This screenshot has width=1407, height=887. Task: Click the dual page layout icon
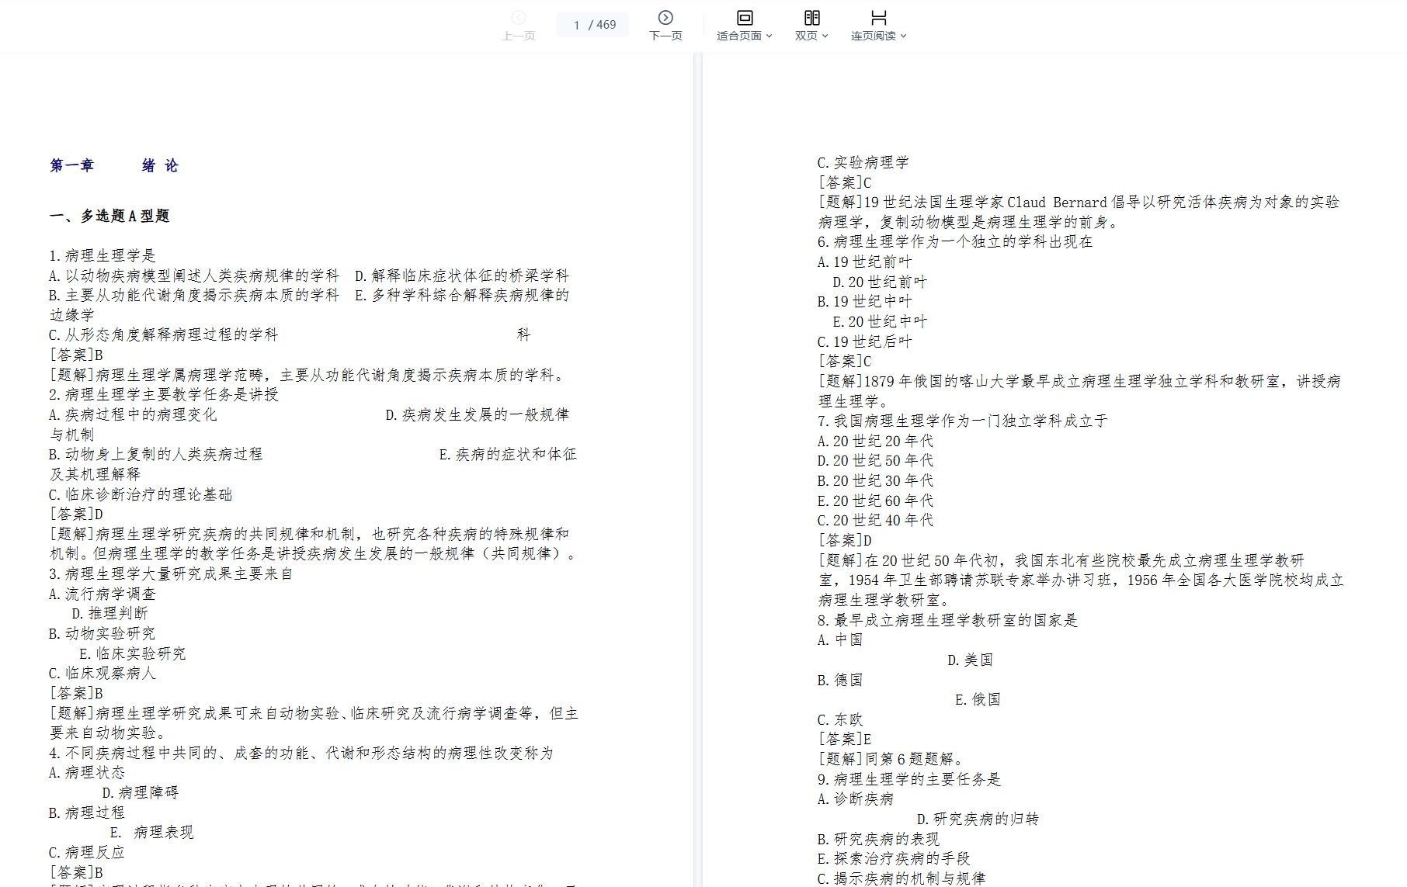811,18
